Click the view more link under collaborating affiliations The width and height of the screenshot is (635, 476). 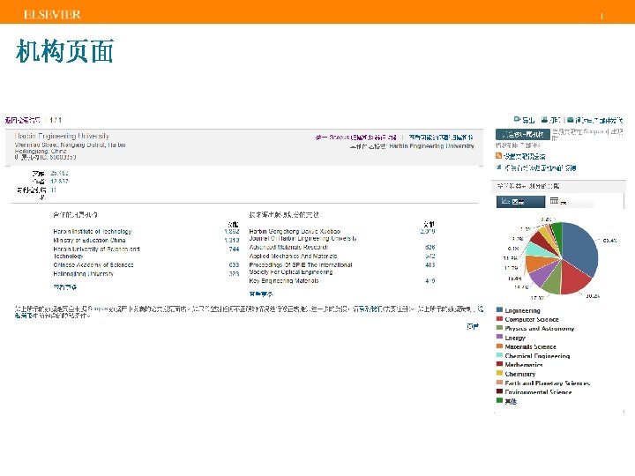tap(64, 287)
